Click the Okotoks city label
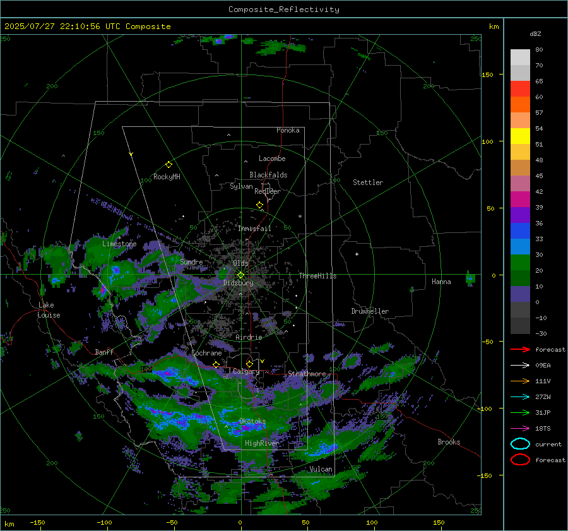This screenshot has height=531, width=568. tap(252, 421)
